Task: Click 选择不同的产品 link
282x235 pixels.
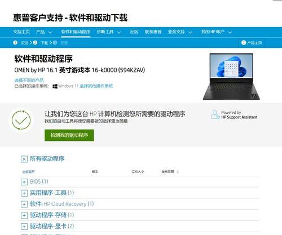Action: pyautogui.click(x=29, y=81)
